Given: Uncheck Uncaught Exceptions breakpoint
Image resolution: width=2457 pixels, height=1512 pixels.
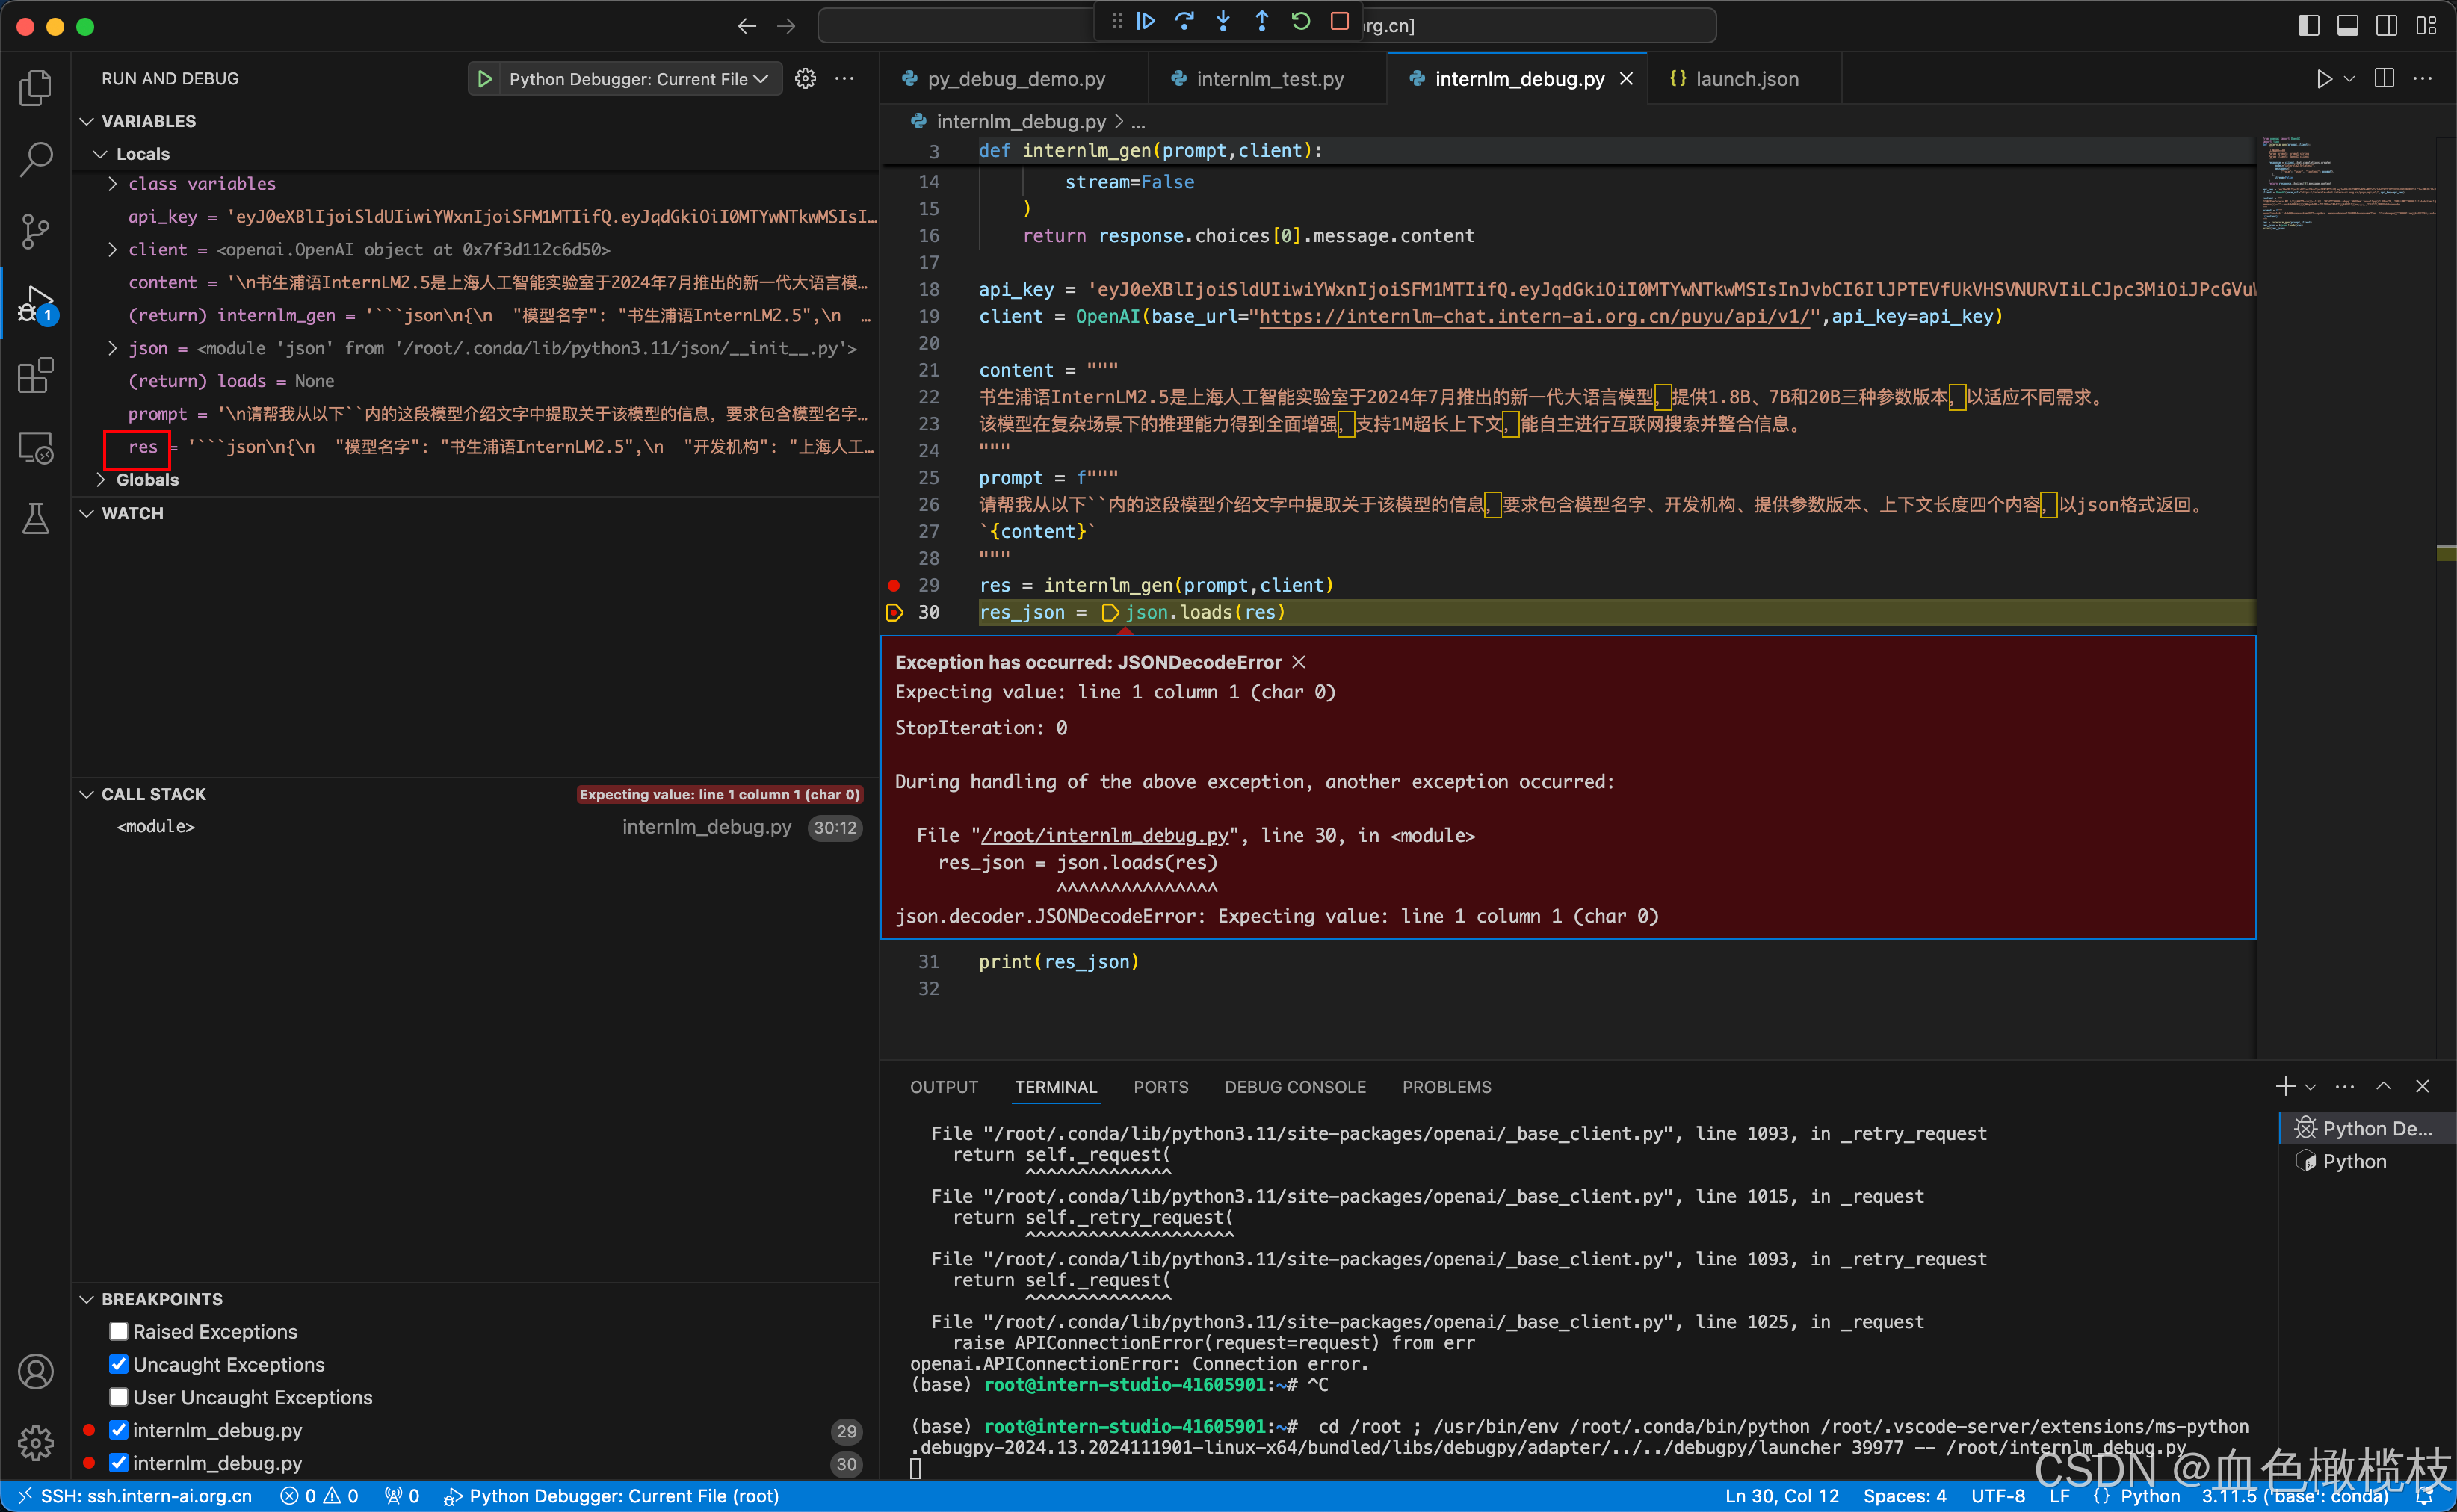Looking at the screenshot, I should [119, 1364].
